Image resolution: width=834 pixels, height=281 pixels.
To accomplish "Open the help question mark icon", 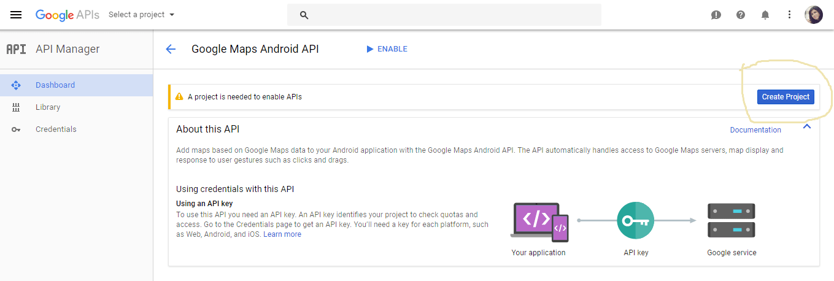I will pos(741,15).
